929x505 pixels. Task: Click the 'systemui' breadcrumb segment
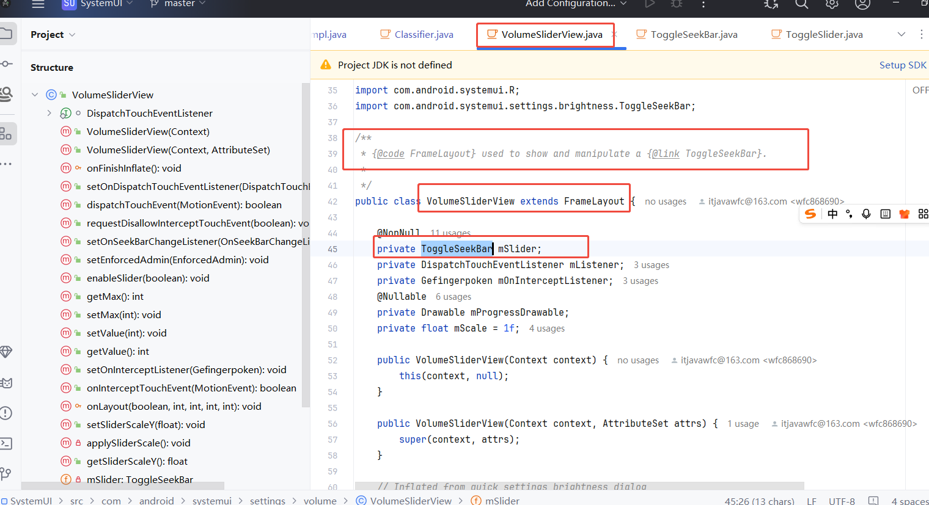click(212, 501)
